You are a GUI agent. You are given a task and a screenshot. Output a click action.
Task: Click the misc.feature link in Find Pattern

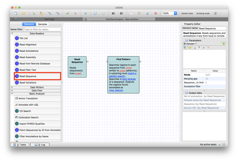point(116,90)
